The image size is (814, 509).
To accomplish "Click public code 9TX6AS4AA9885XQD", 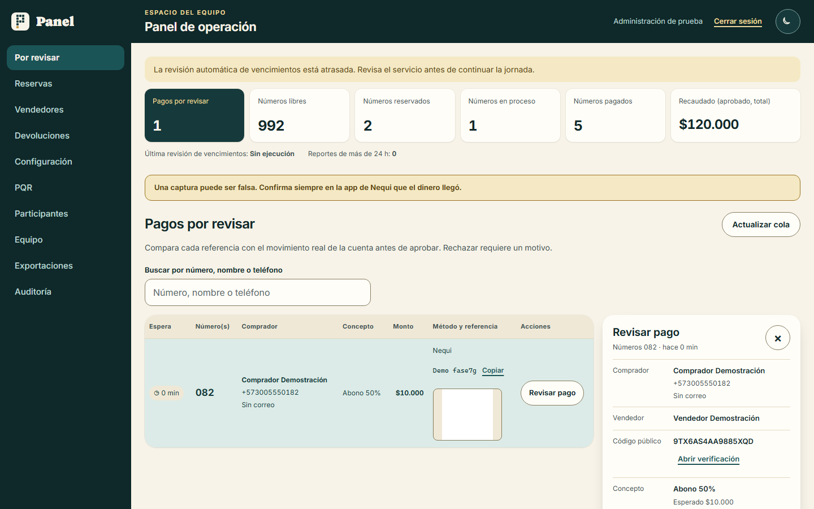I will pos(713,442).
